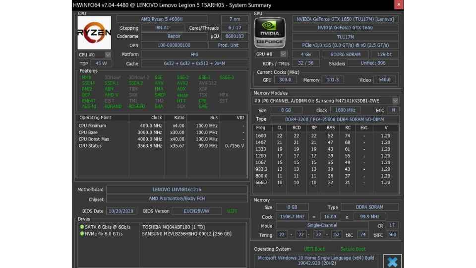Click the Ryzen CPU logo image
476x268 pixels.
click(94, 33)
